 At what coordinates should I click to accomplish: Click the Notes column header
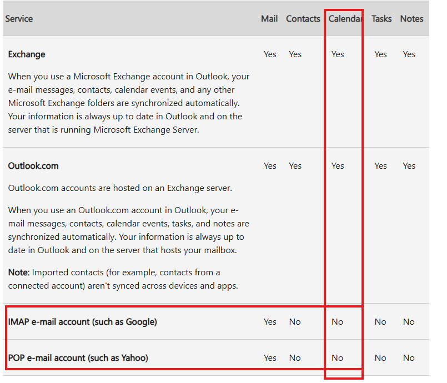tap(411, 19)
